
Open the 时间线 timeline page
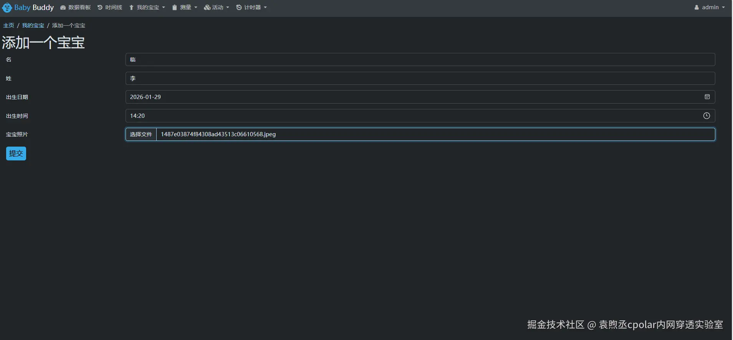(110, 8)
